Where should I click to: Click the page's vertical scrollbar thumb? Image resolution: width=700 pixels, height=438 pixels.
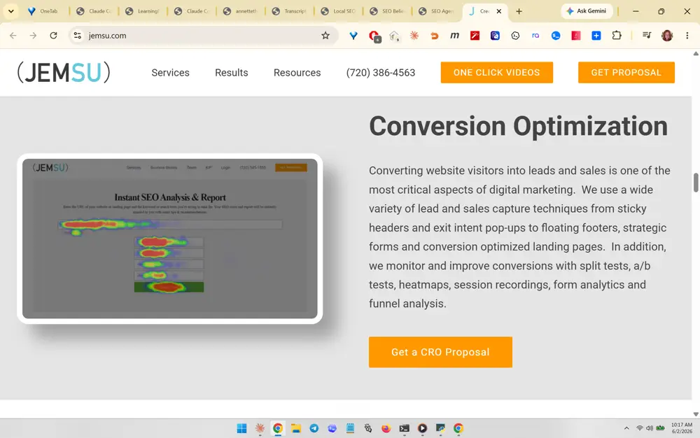[696, 183]
